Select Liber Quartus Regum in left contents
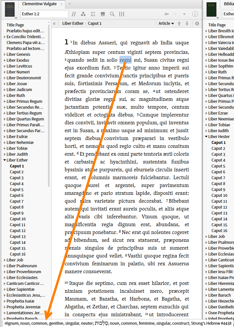234x327 pixels. coord(25,119)
